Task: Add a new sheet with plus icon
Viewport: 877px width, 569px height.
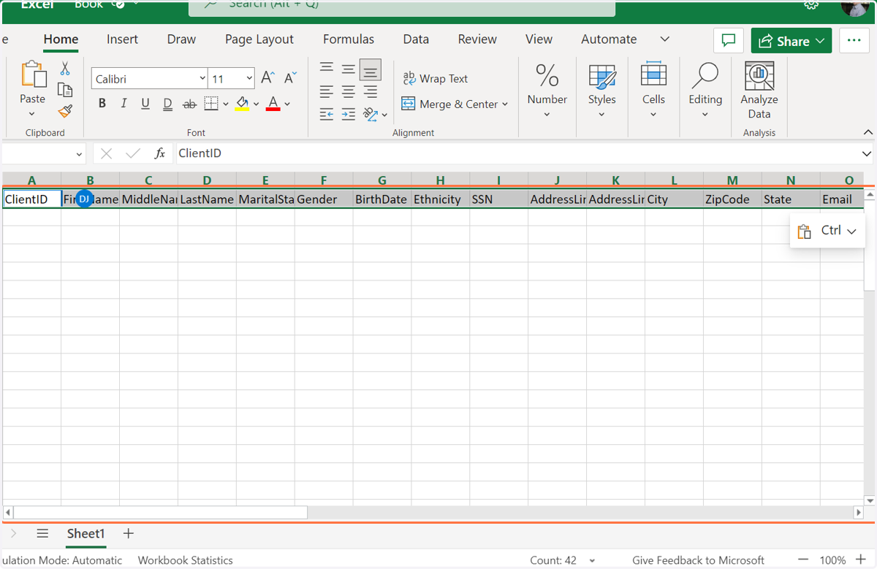Action: point(129,534)
